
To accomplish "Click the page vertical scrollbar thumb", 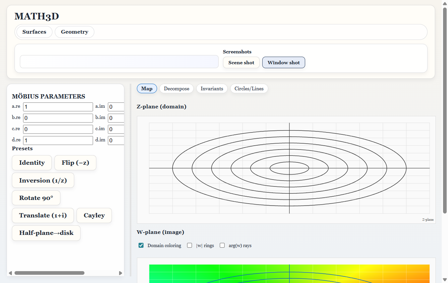I will coord(445,110).
